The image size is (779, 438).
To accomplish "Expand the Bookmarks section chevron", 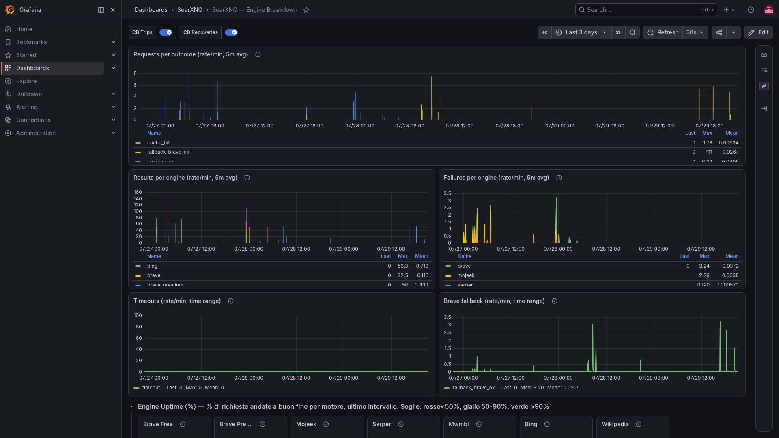I will coord(114,42).
